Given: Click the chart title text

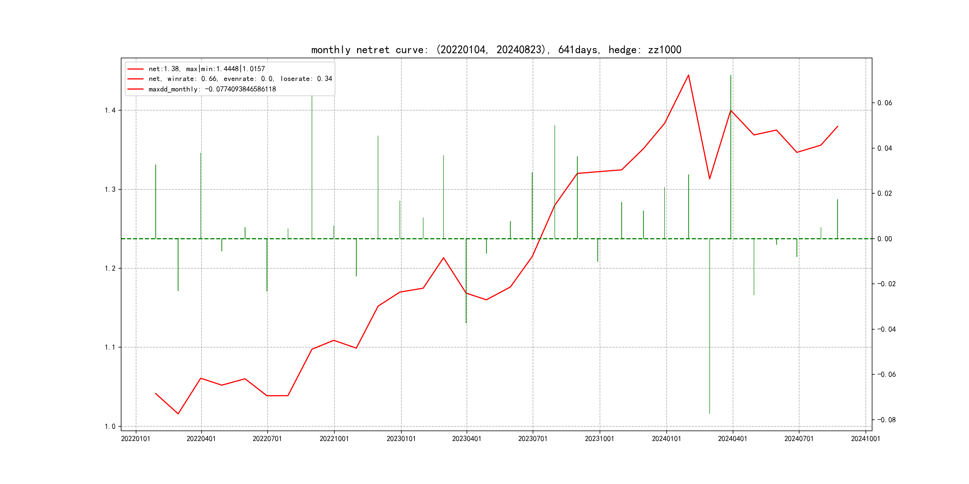Looking at the screenshot, I should pyautogui.click(x=496, y=50).
